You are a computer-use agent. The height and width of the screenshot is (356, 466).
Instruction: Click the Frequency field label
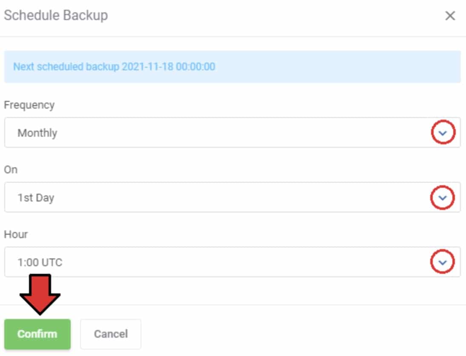click(x=29, y=105)
